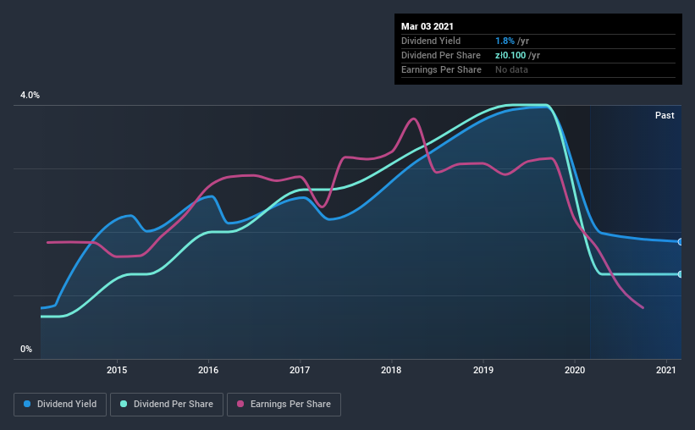Click the Earnings Per Share tooltip row label
The height and width of the screenshot is (430, 695).
(x=441, y=69)
